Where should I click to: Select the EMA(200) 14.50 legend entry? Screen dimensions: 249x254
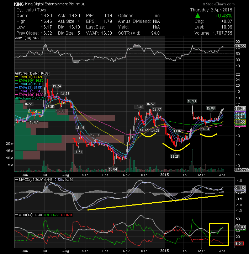(31, 81)
